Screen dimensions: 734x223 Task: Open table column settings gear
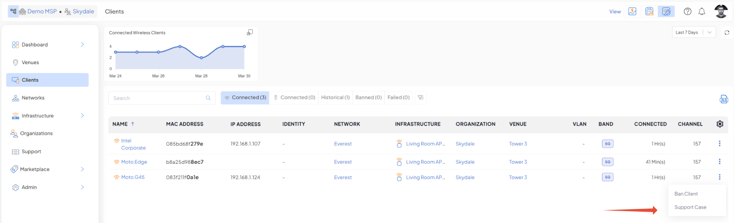(719, 124)
